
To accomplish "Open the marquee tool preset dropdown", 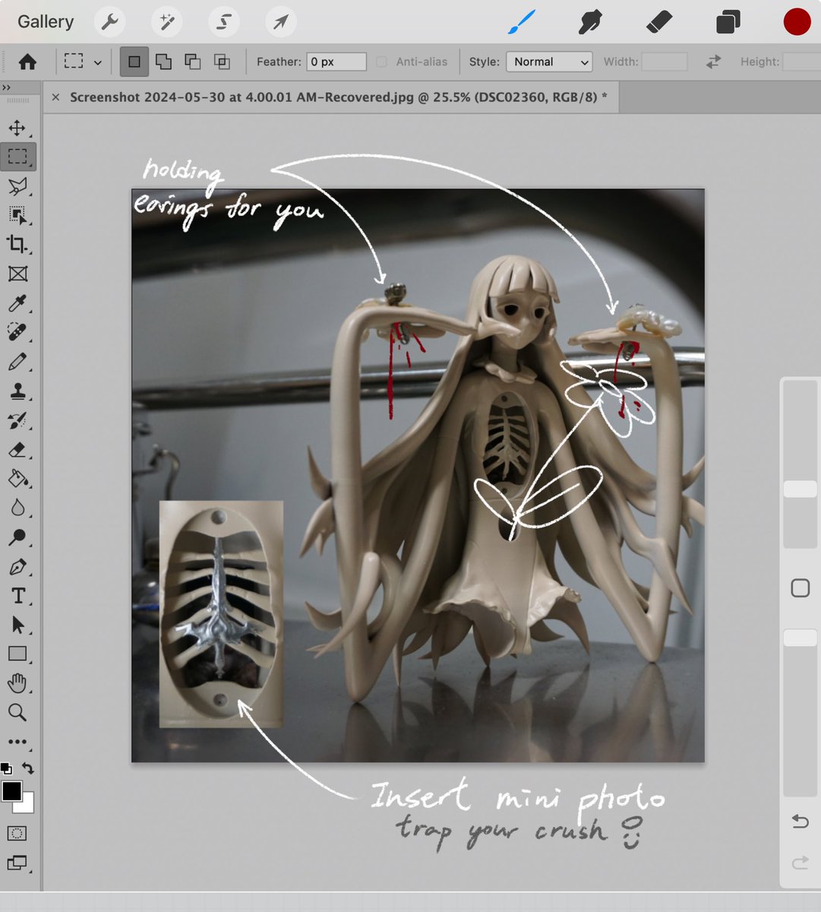I will [98, 62].
